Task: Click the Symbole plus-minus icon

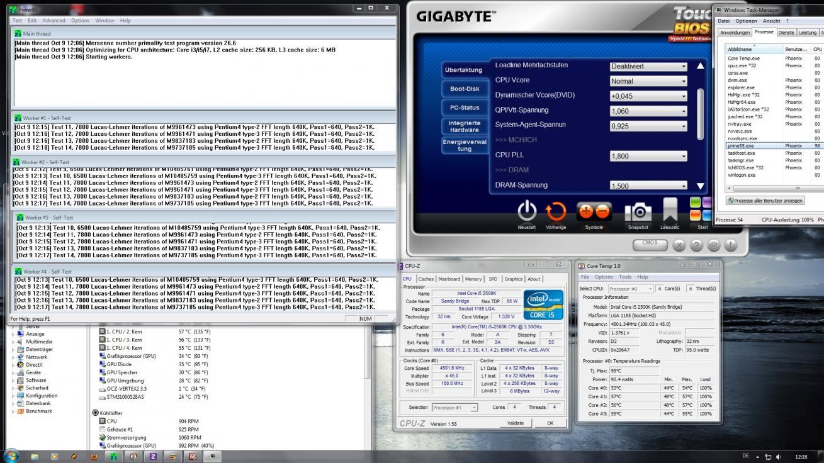Action: pyautogui.click(x=594, y=213)
